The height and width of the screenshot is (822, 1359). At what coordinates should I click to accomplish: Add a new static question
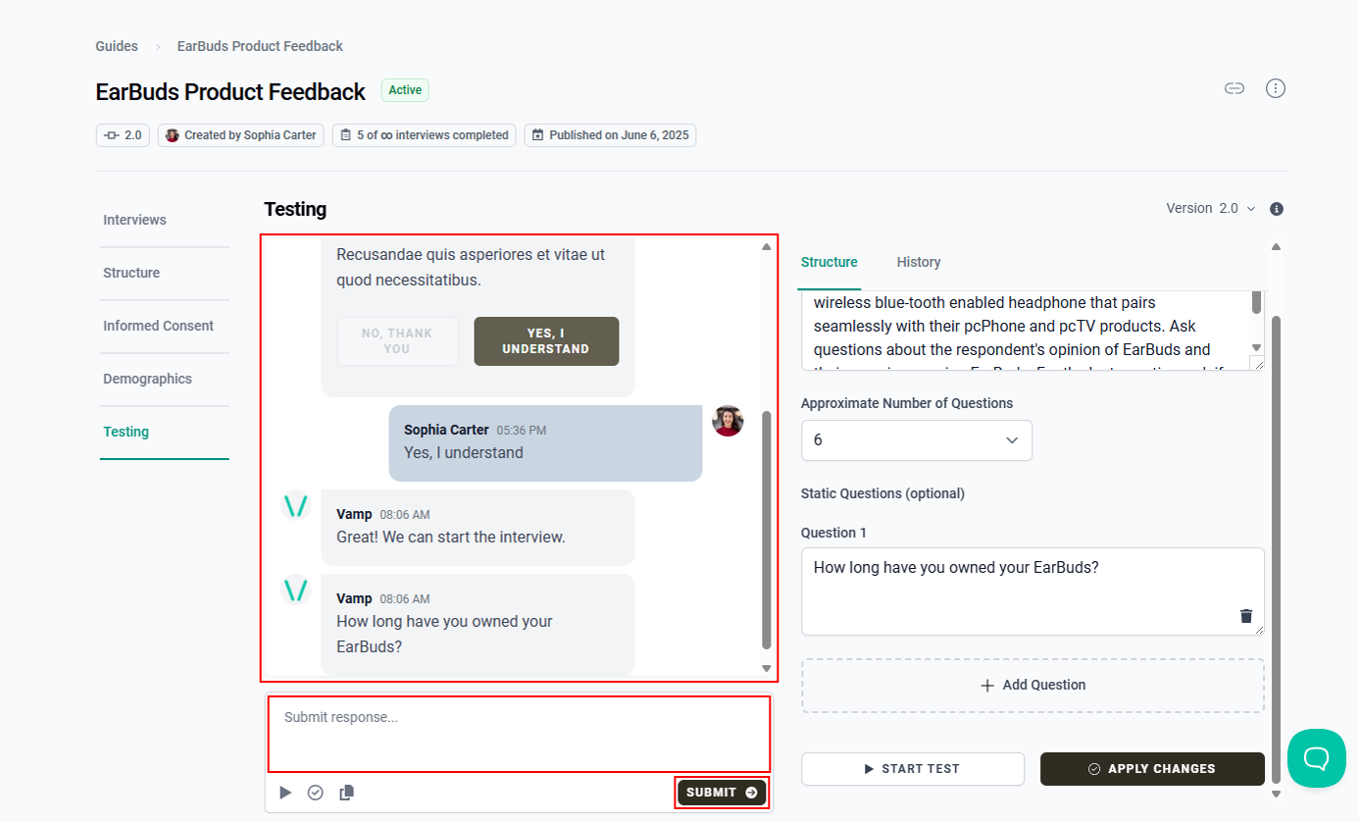(x=1032, y=686)
